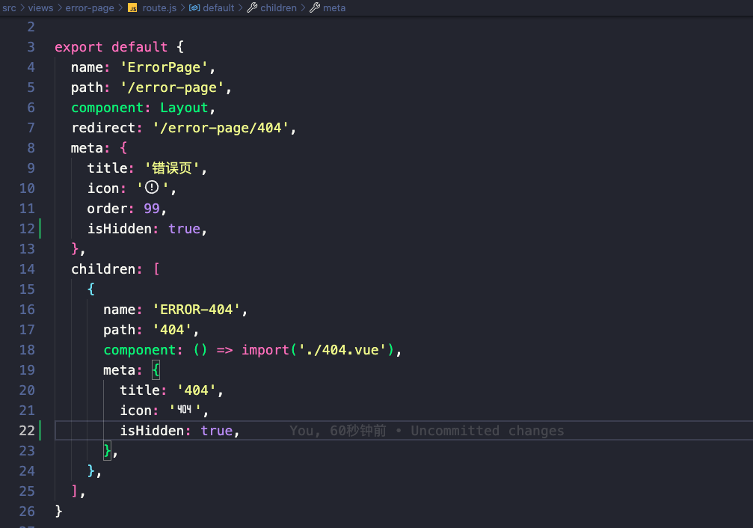This screenshot has height=528, width=753.
Task: Click the highlighted opening brace on line 19
Action: 156,370
